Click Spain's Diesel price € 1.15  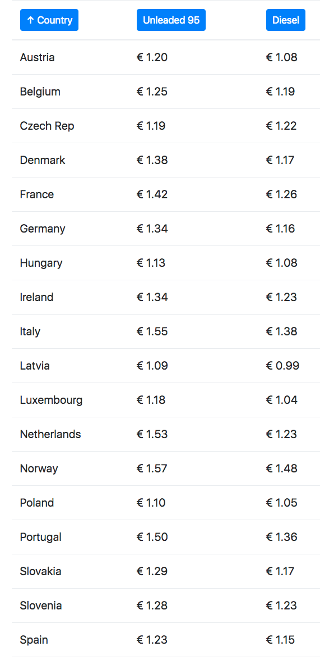pos(281,640)
